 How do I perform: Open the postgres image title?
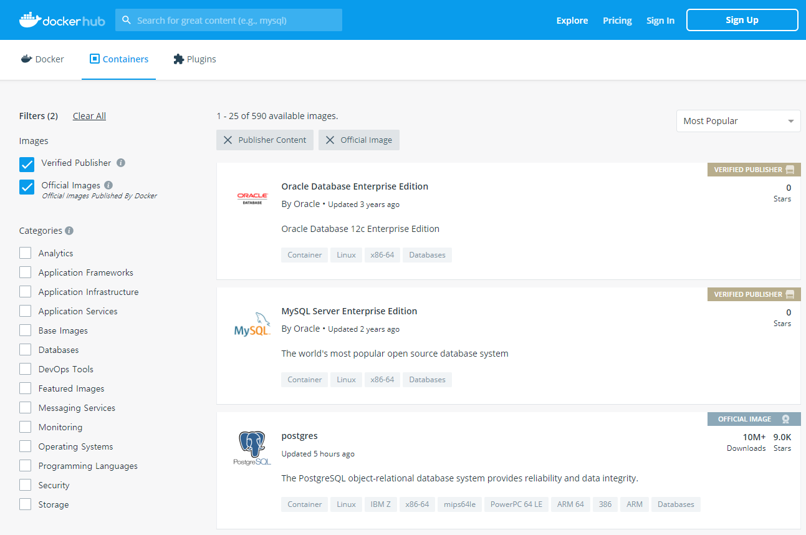pos(299,436)
